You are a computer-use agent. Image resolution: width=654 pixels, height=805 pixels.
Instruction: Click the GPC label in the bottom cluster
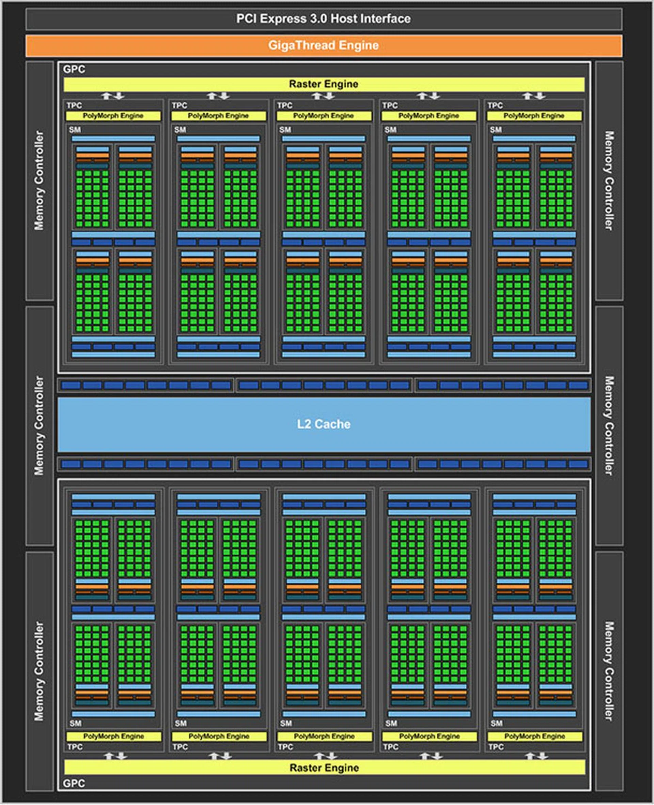74,783
